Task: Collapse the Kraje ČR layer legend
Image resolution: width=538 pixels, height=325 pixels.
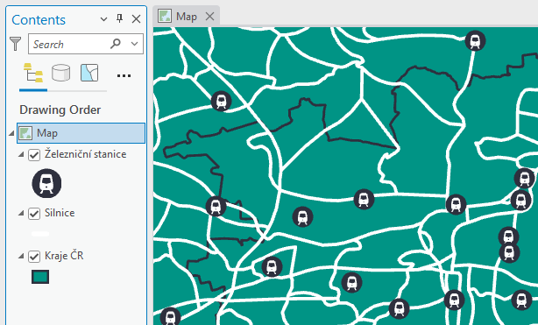Action: (x=21, y=256)
